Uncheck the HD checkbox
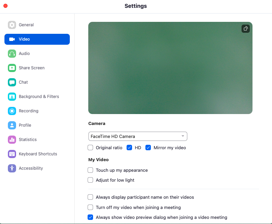The image size is (272, 224). pyautogui.click(x=129, y=148)
